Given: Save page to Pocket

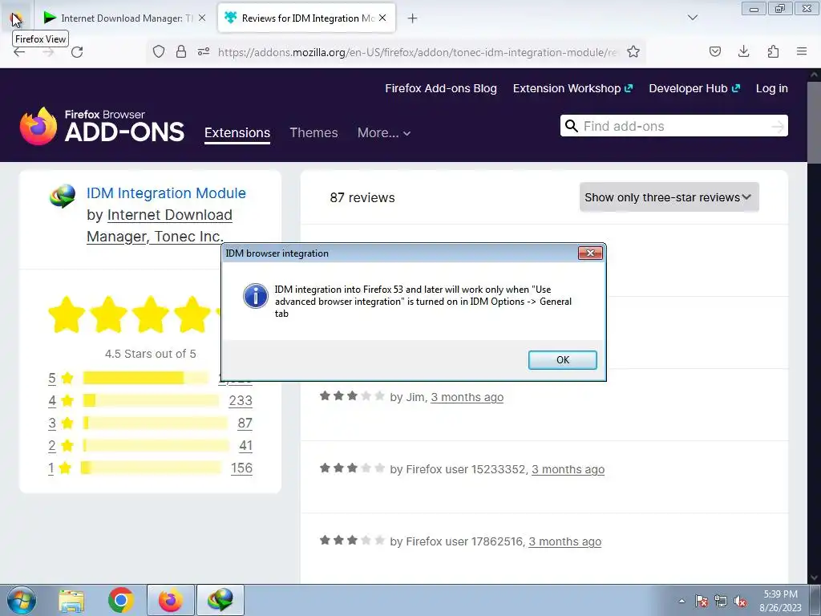Looking at the screenshot, I should coord(715,51).
